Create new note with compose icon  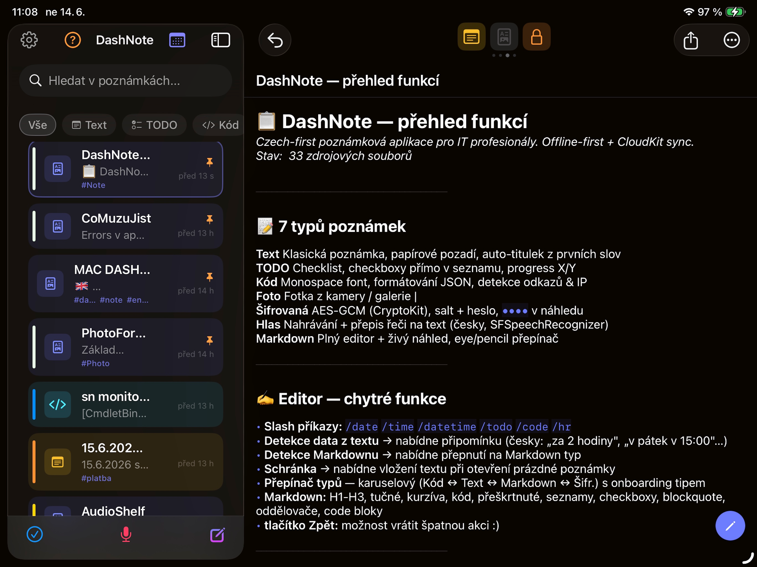pos(217,535)
